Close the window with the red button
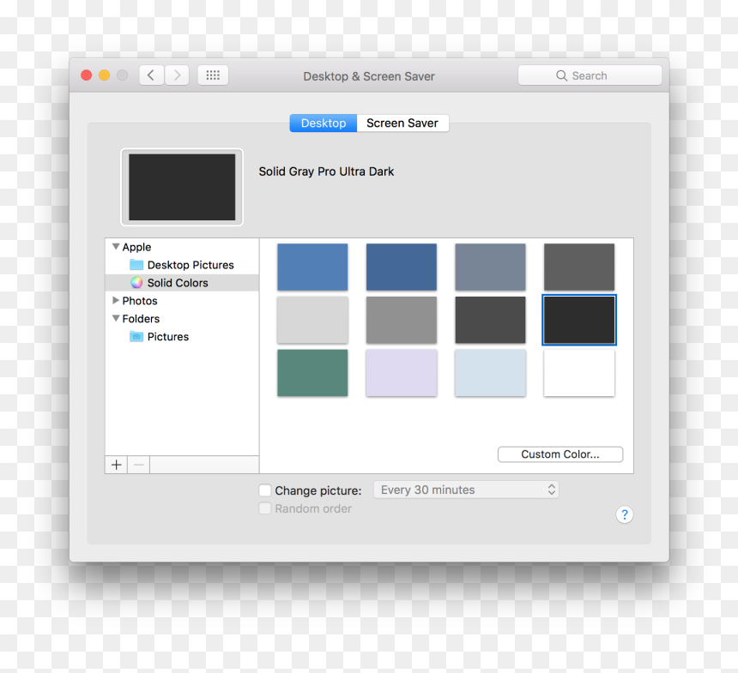The height and width of the screenshot is (673, 738). coord(86,75)
